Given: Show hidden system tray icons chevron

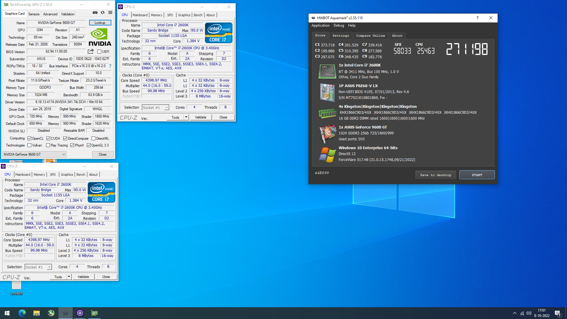Looking at the screenshot, I should point(515,313).
